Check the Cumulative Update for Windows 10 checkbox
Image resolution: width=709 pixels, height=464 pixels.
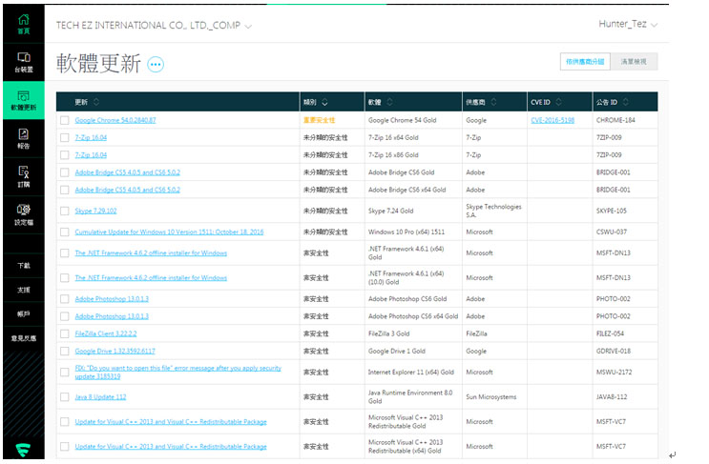tap(65, 232)
